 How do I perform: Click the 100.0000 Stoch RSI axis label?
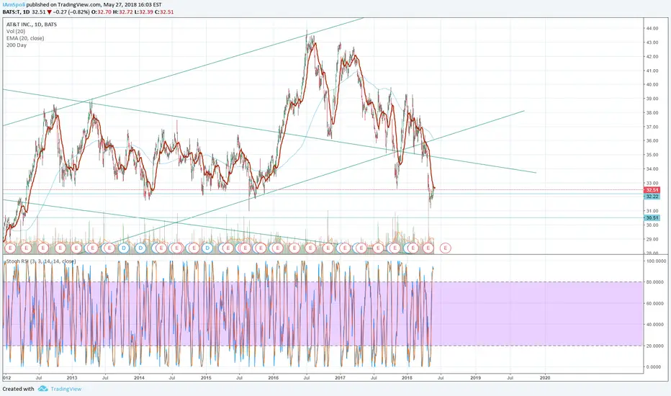click(x=654, y=261)
